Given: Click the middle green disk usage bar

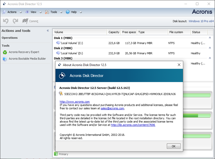Looking at the screenshot, I should coord(197,116).
